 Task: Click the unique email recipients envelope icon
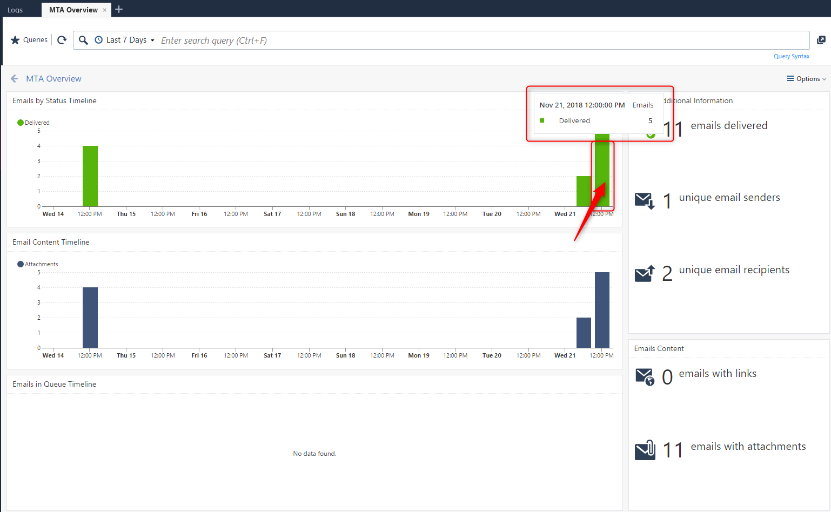coord(645,273)
